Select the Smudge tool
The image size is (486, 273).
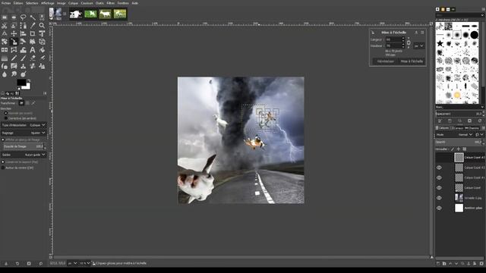click(14, 74)
